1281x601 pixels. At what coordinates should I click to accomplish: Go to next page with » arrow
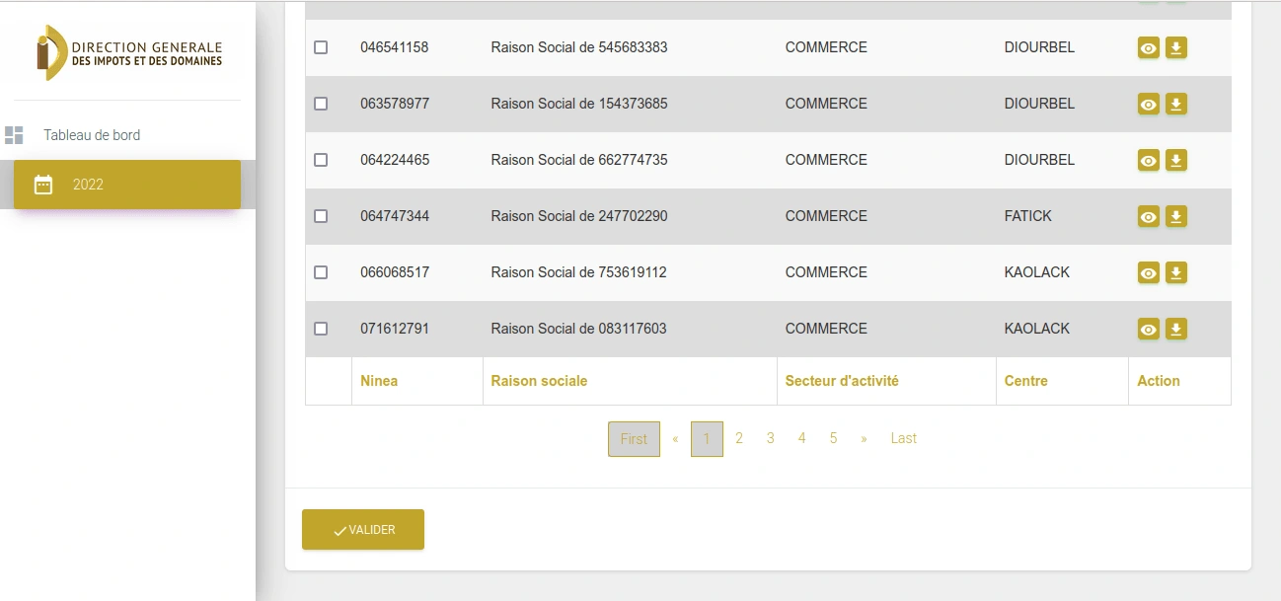pyautogui.click(x=864, y=439)
